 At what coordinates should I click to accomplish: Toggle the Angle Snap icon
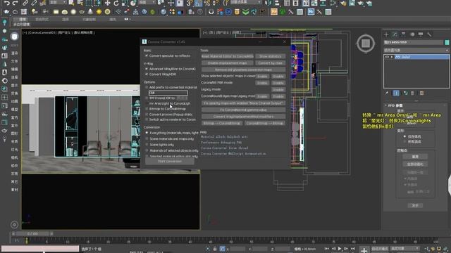click(198, 3)
